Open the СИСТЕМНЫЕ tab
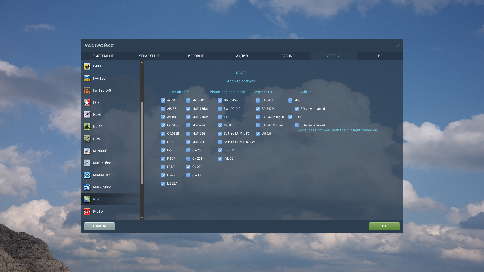 [x=104, y=56]
